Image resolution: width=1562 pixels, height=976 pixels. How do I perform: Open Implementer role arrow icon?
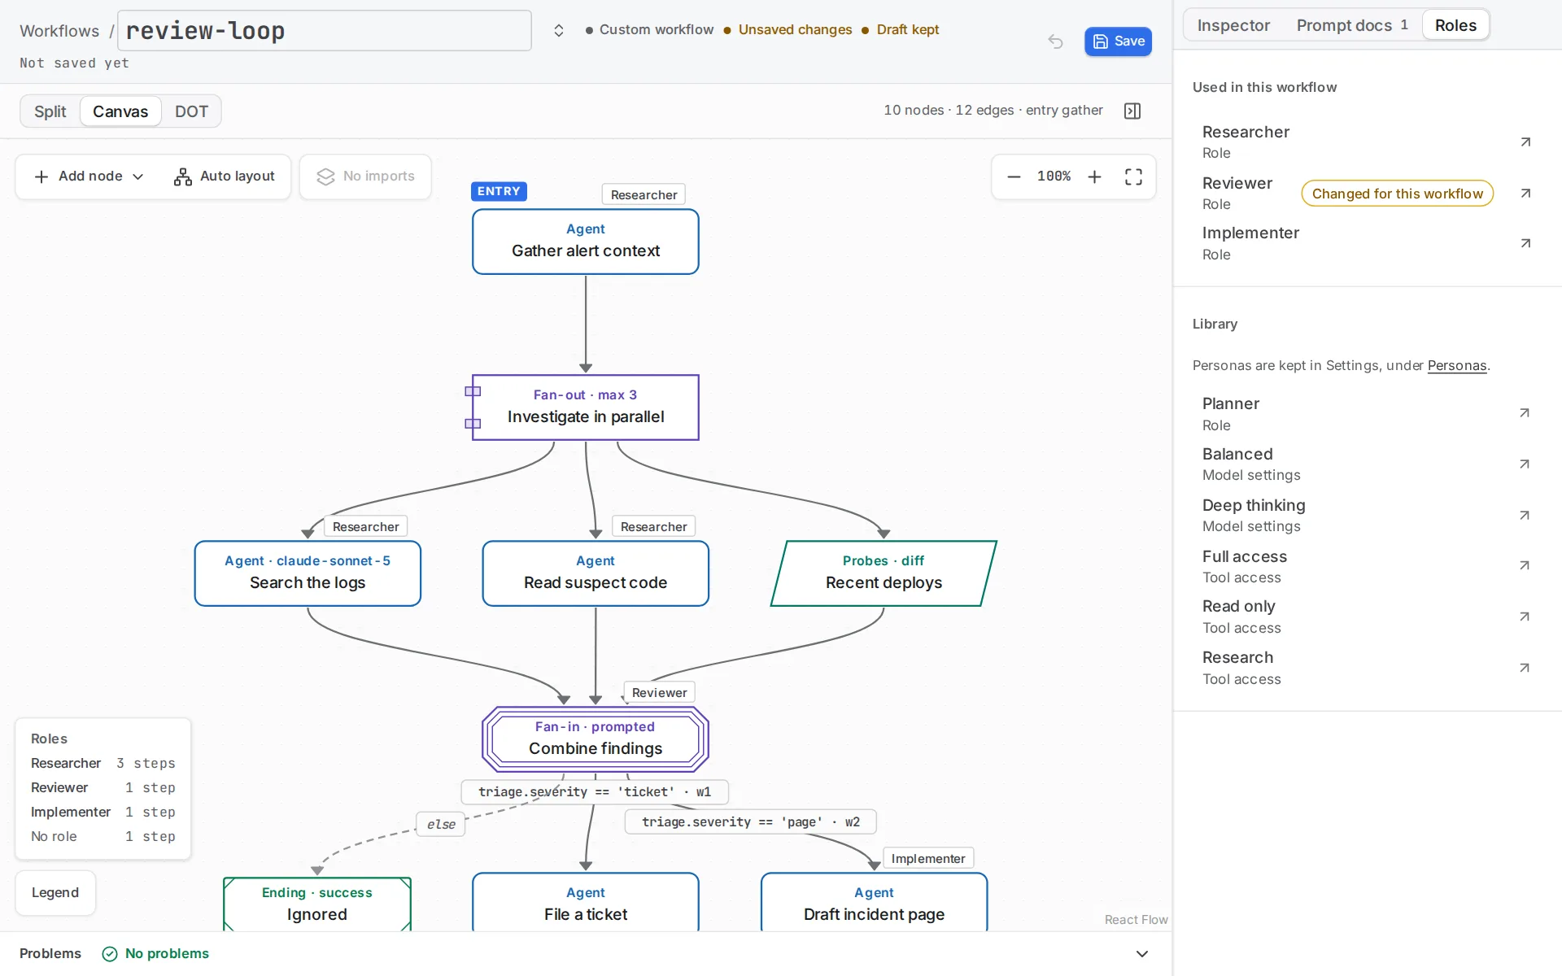click(x=1525, y=243)
